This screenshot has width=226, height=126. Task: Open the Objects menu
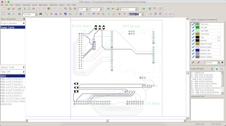point(18,5)
